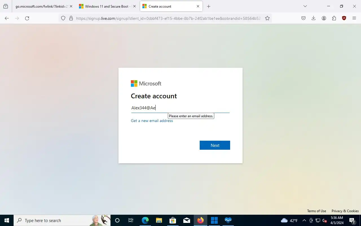Save page to Pocket
Viewport: 361px width, 226px height.
(x=303, y=18)
